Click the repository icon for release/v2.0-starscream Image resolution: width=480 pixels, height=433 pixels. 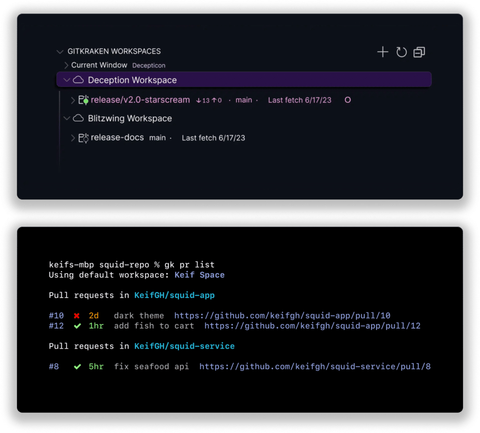[83, 100]
